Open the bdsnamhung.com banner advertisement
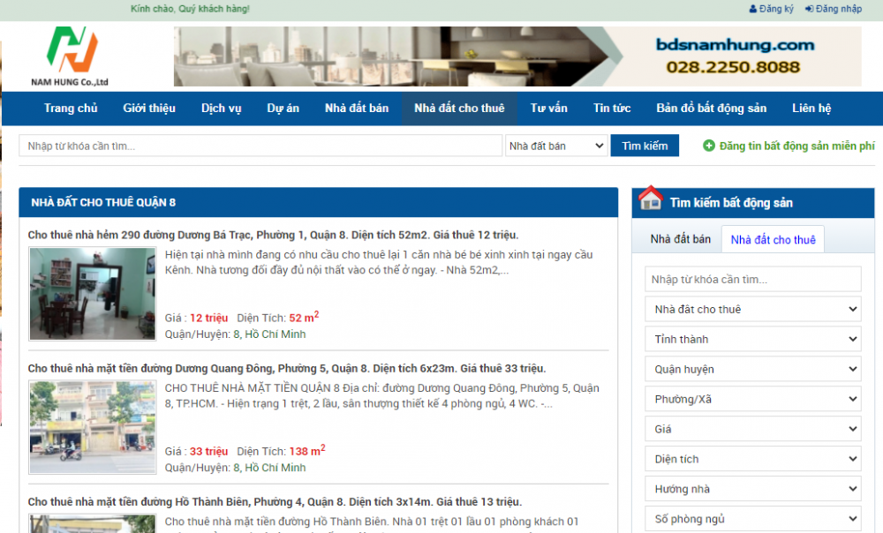This screenshot has height=533, width=883. tap(517, 56)
